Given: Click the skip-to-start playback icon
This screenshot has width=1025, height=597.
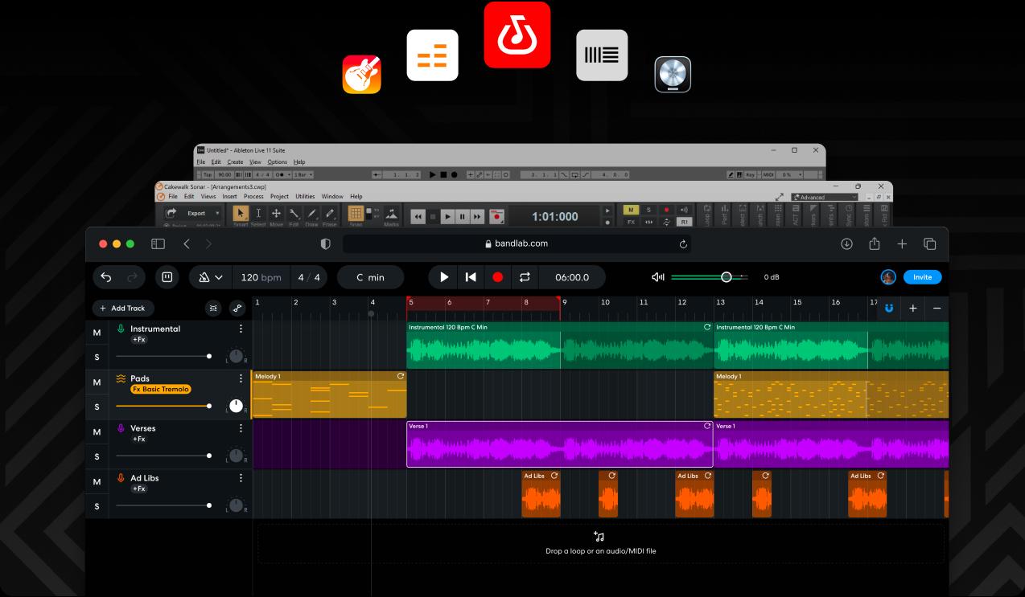Looking at the screenshot, I should pos(471,276).
